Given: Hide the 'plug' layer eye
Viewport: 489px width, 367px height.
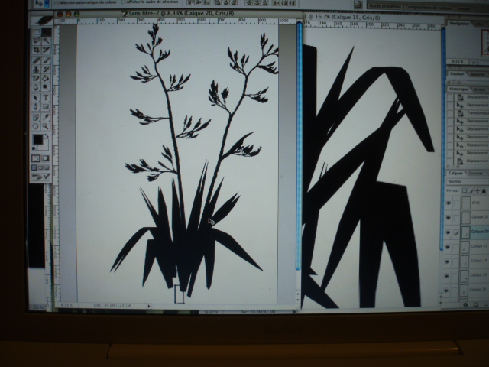Looking at the screenshot, I should [449, 203].
